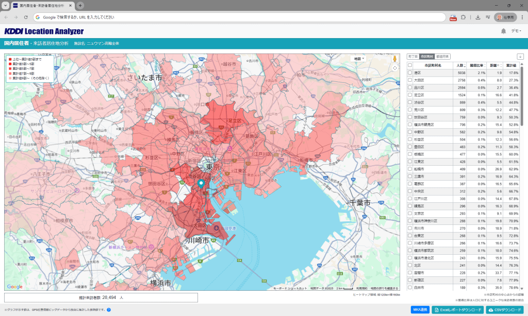528x316 pixels.
Task: Click the teal facility location pin
Action: coord(201,184)
